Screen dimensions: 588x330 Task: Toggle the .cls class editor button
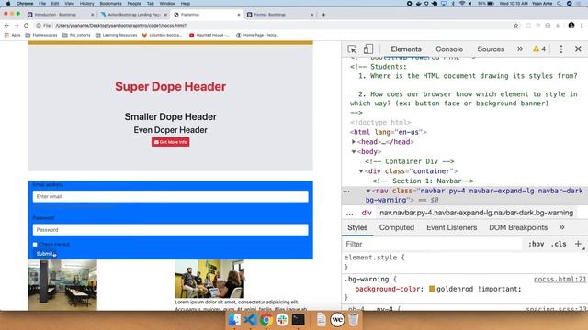coord(559,244)
